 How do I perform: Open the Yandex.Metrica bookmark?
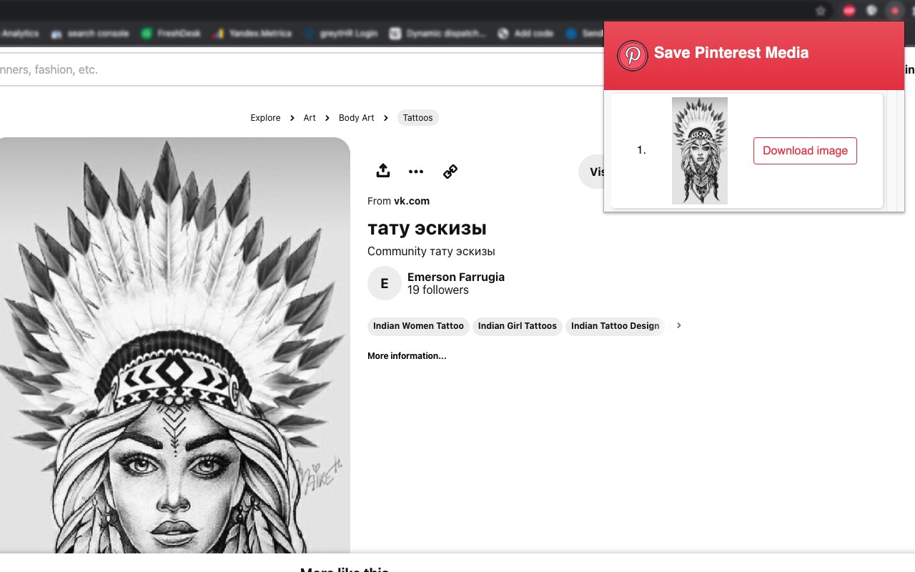[259, 34]
